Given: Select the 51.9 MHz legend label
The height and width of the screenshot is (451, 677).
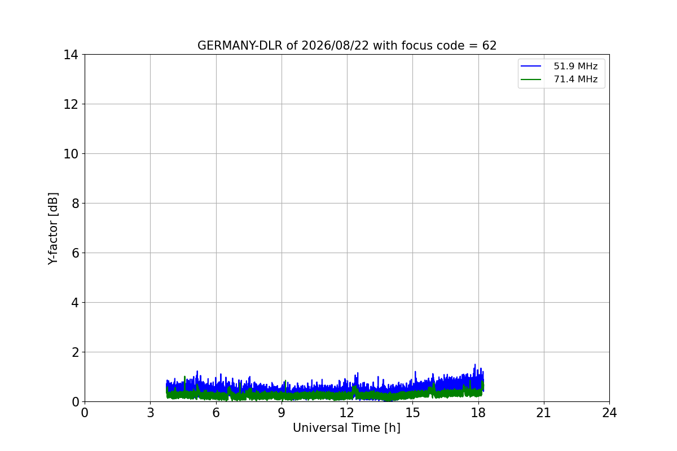Looking at the screenshot, I should [x=575, y=67].
